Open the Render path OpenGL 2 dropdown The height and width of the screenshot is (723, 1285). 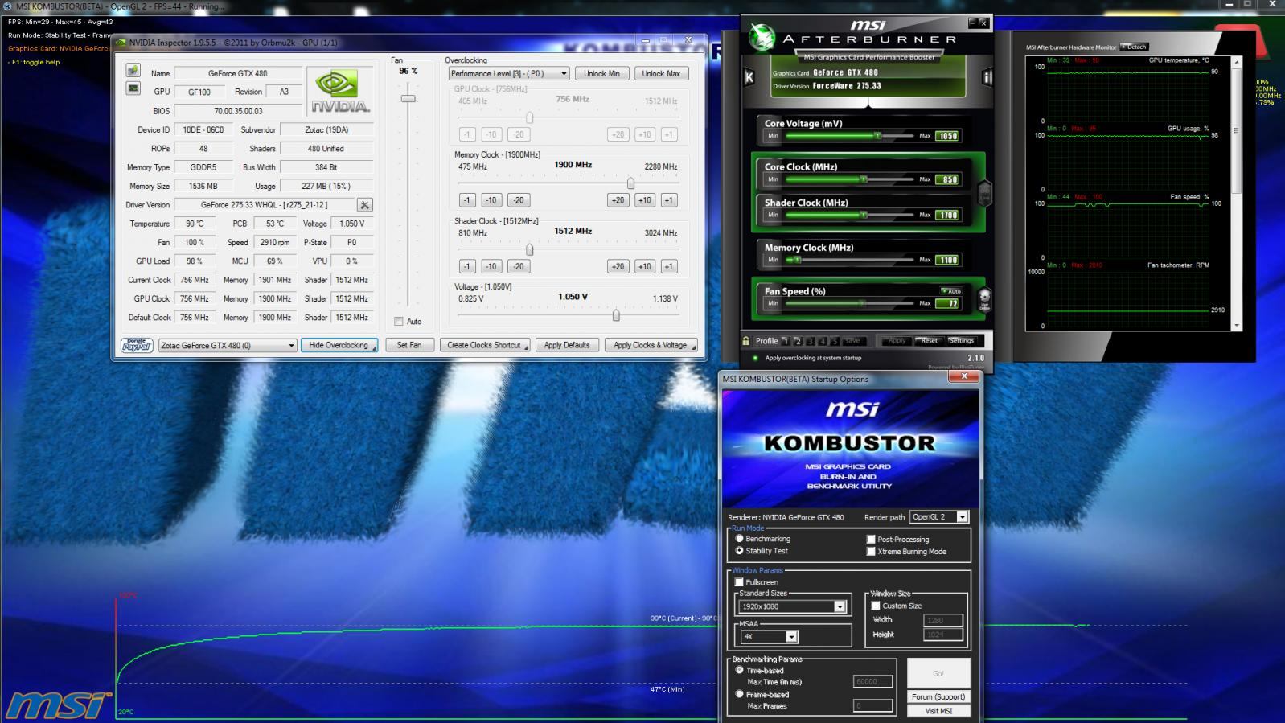click(x=938, y=517)
